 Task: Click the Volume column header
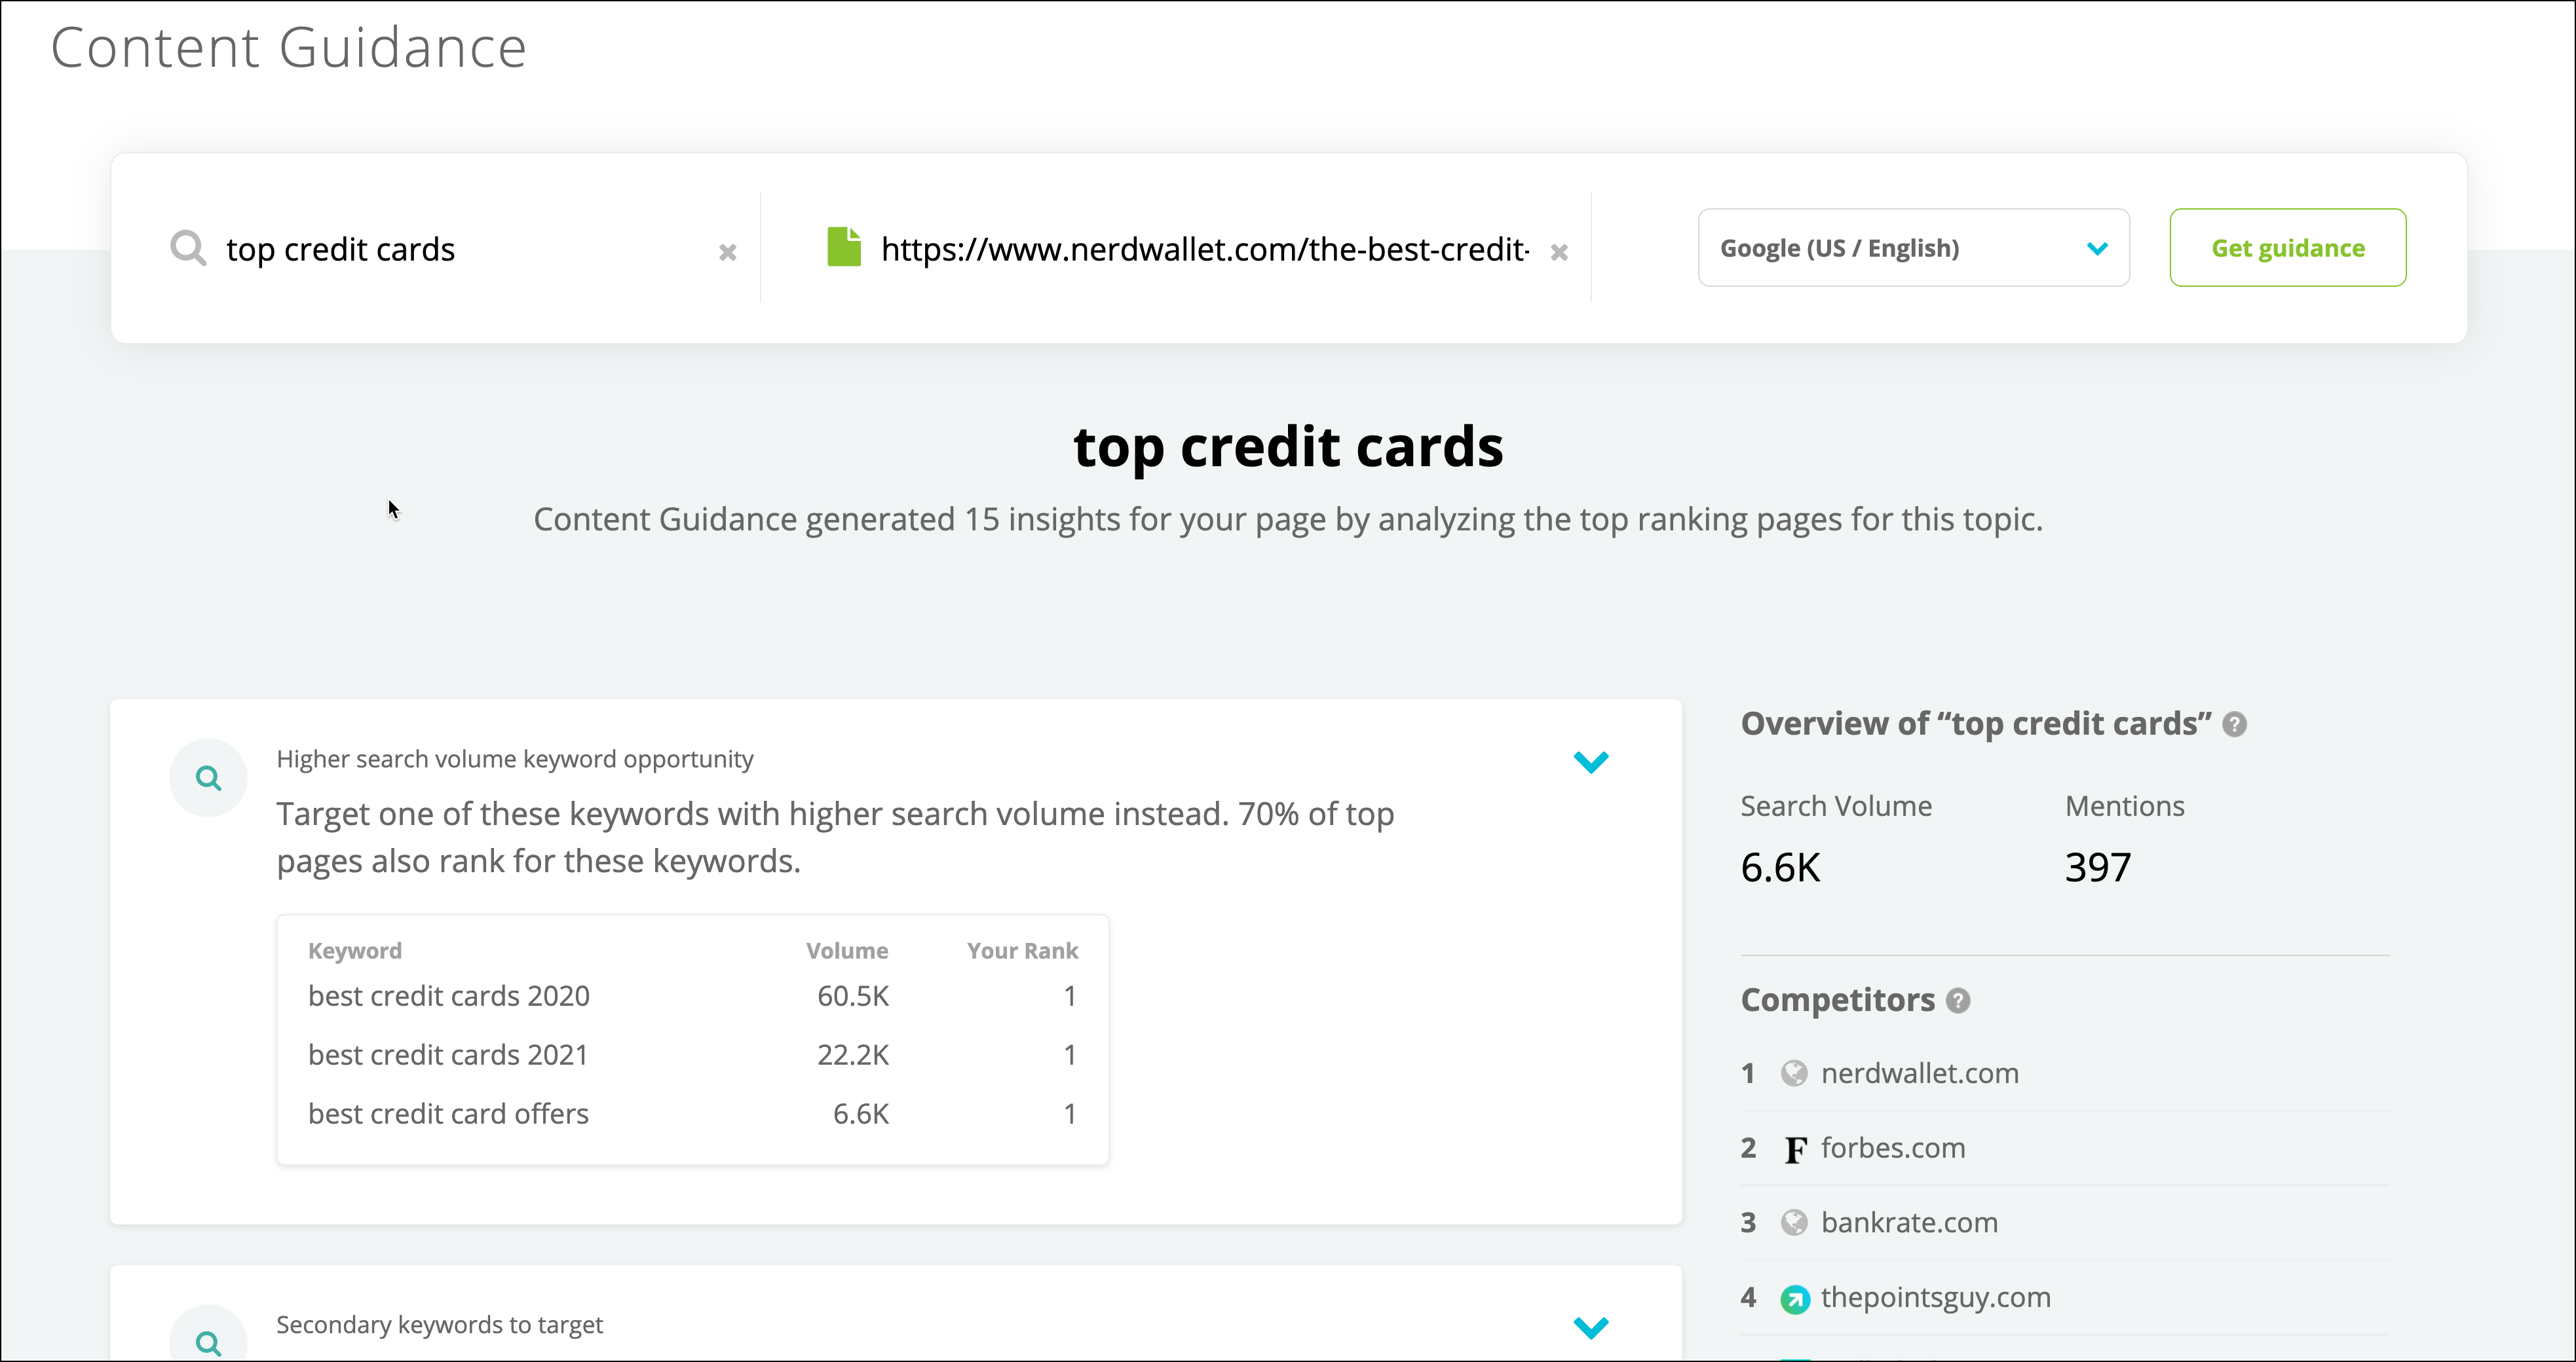pyautogui.click(x=847, y=951)
